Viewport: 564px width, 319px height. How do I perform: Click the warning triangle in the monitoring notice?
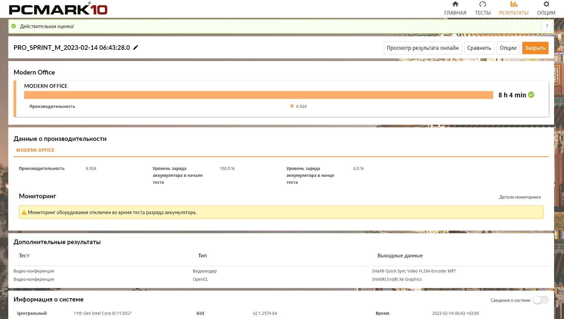[x=24, y=212]
